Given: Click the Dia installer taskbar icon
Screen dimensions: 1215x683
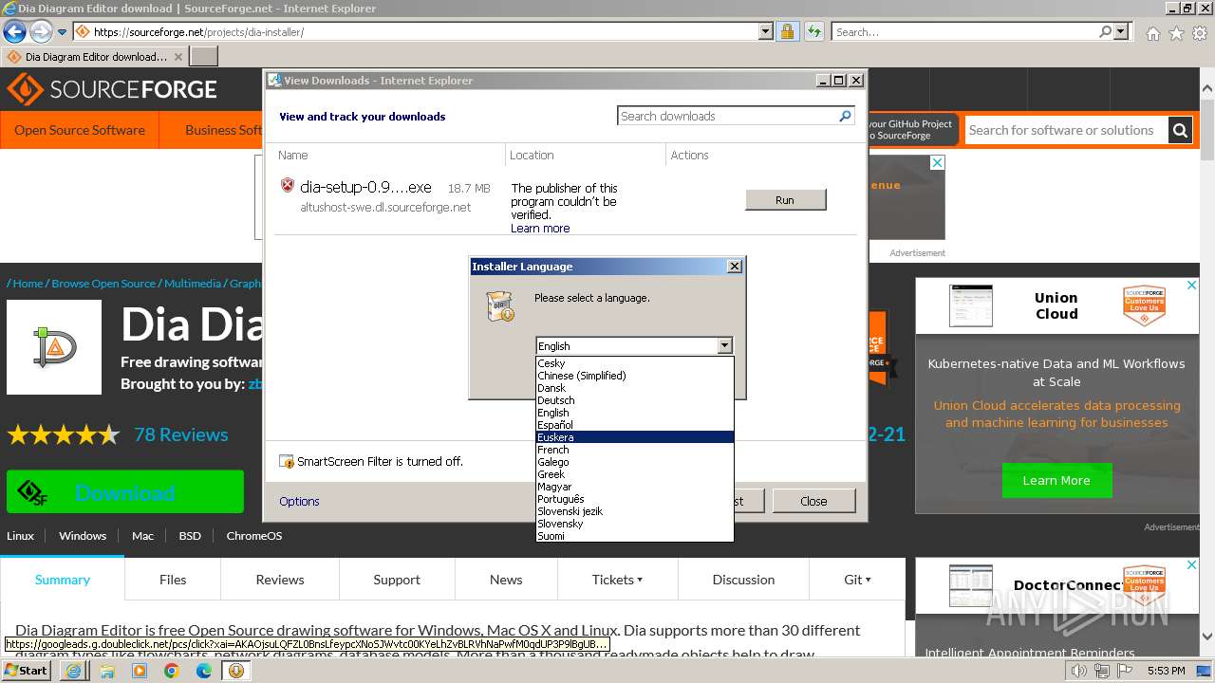Looking at the screenshot, I should click(235, 671).
